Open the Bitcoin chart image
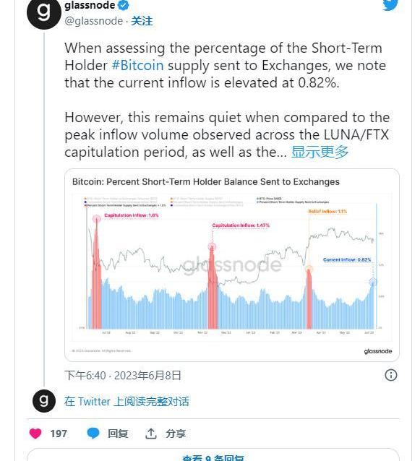Viewport: 420px width, 461px height. [232, 265]
